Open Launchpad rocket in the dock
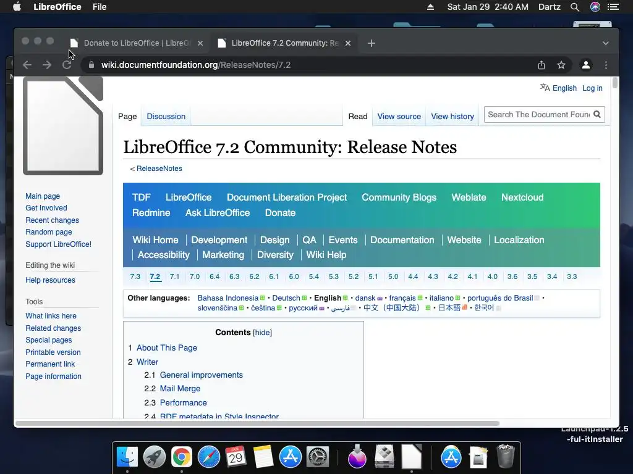Viewport: 633px width, 474px height. point(154,457)
